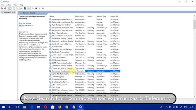The image size is (196, 110).
Task: Toggle the Show/Hide Action Pane toolbar icon
Action: coord(28,8)
